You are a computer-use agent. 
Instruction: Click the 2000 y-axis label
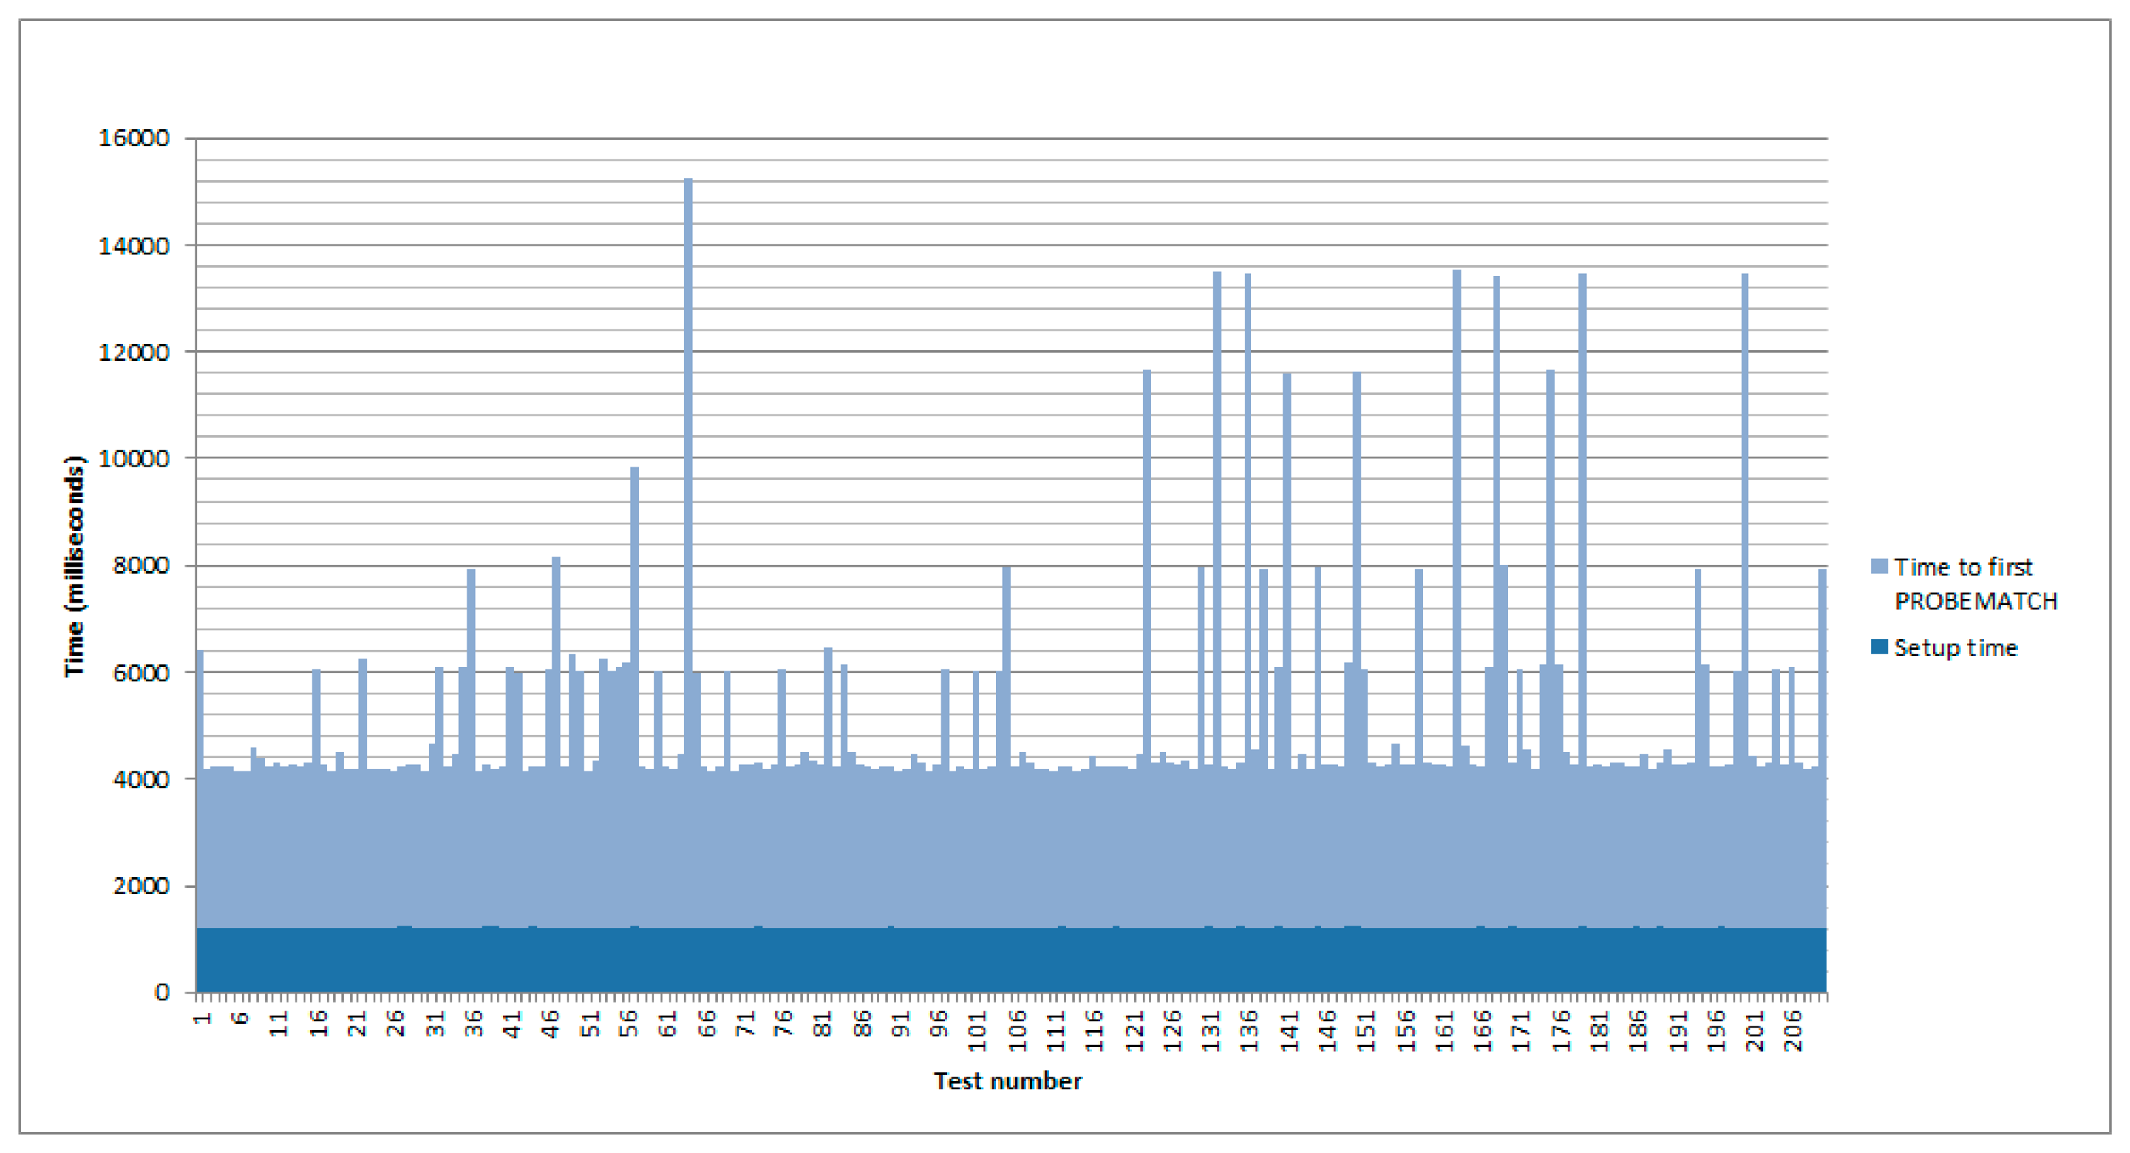point(140,886)
